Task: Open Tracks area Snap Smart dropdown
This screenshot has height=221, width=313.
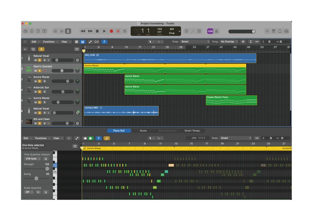Action: coord(195,42)
